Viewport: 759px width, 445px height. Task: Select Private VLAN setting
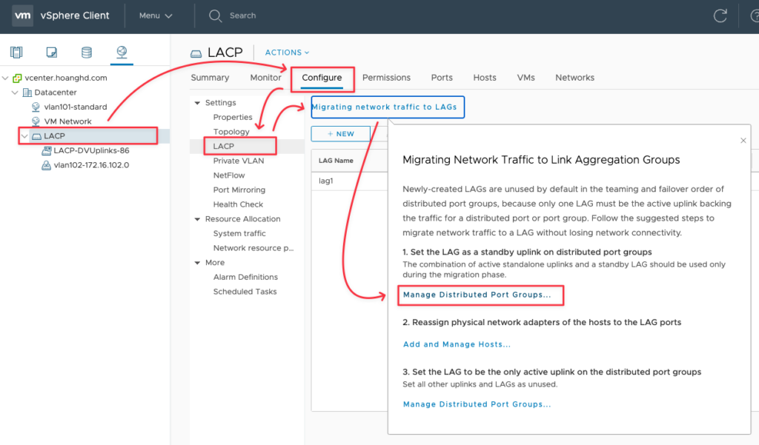(x=239, y=161)
